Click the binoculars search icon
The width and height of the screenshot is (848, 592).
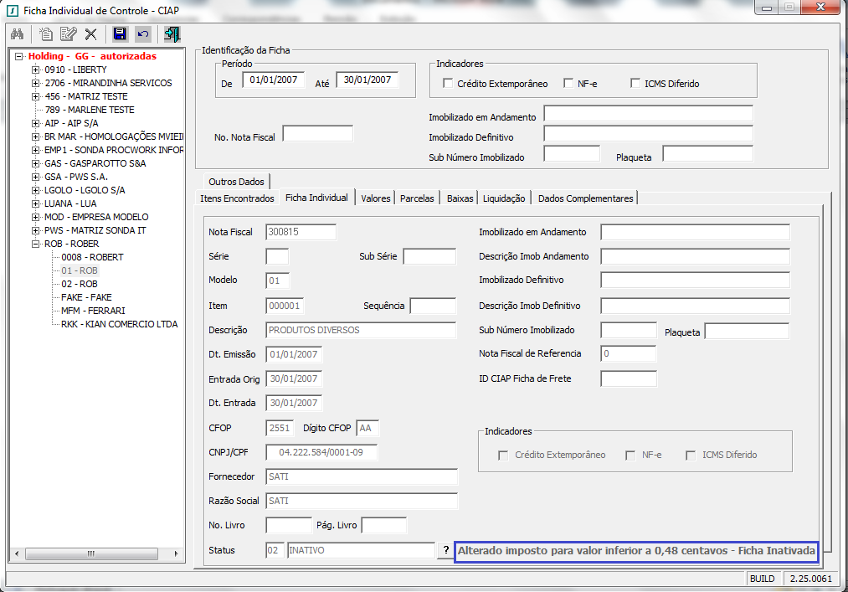(x=17, y=34)
